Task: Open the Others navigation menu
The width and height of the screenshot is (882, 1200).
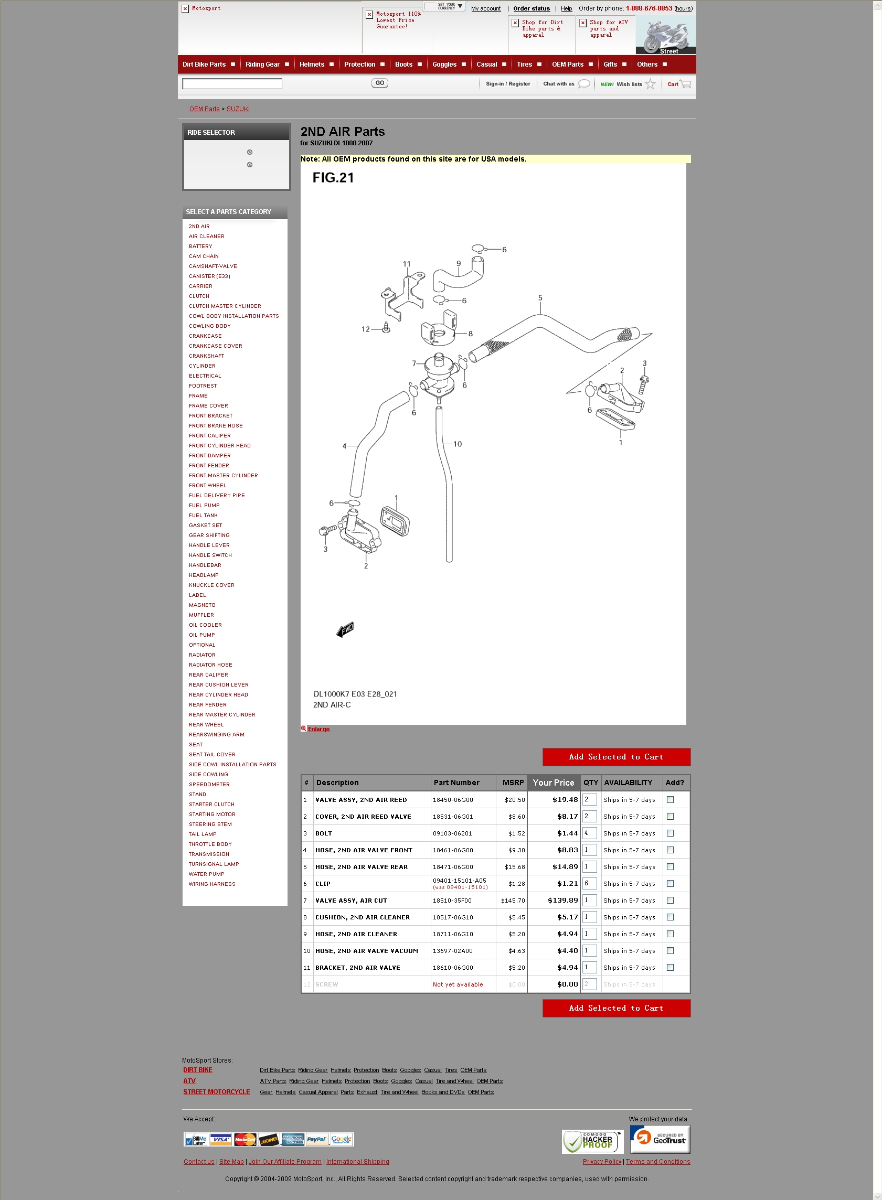Action: coord(652,65)
